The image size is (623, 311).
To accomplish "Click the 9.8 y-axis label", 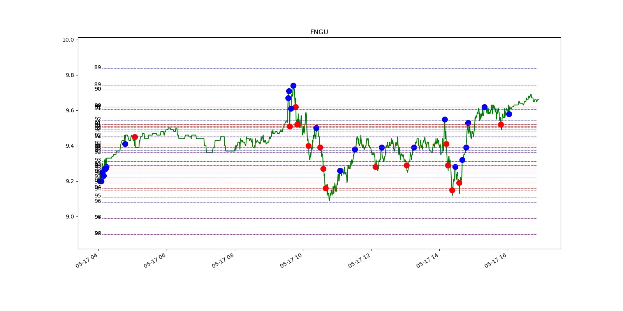I will [70, 75].
